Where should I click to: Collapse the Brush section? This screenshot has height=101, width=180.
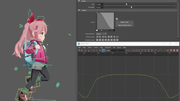pos(79,1)
